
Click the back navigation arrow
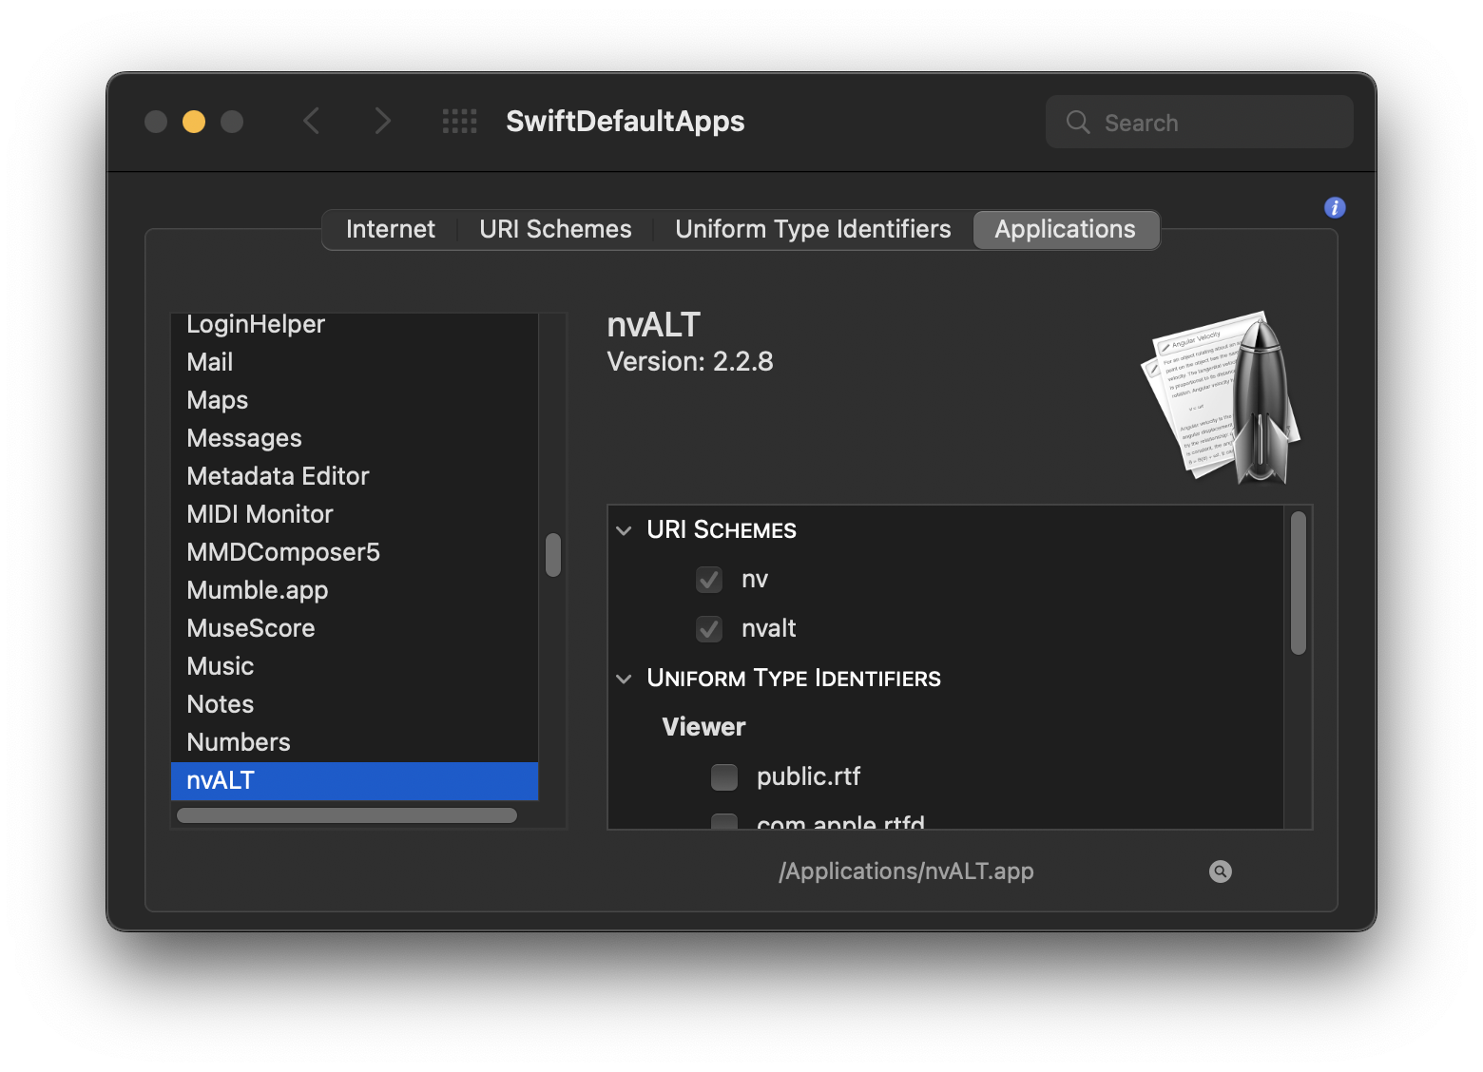tap(312, 122)
